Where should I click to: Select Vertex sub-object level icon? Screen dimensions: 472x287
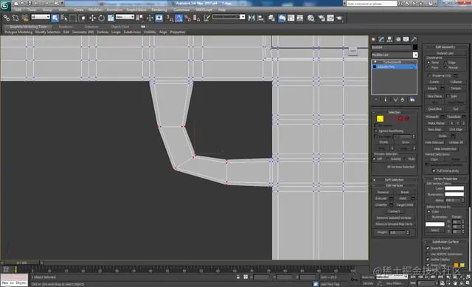381,119
